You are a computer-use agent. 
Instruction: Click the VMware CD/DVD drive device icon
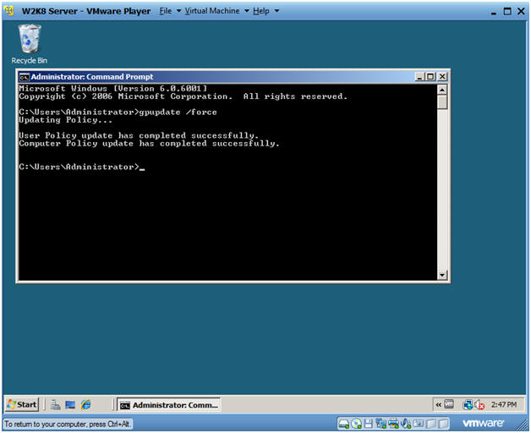click(356, 424)
